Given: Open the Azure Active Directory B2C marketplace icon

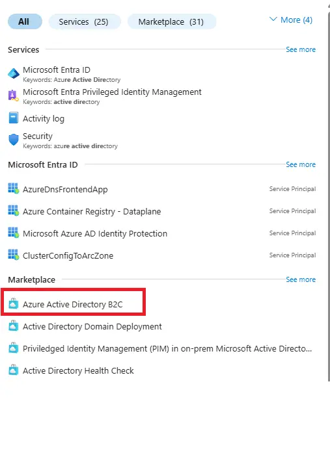Looking at the screenshot, I should [x=13, y=303].
